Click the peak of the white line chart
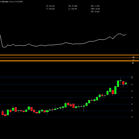This screenshot has width=139, height=139. pyautogui.click(x=120, y=34)
